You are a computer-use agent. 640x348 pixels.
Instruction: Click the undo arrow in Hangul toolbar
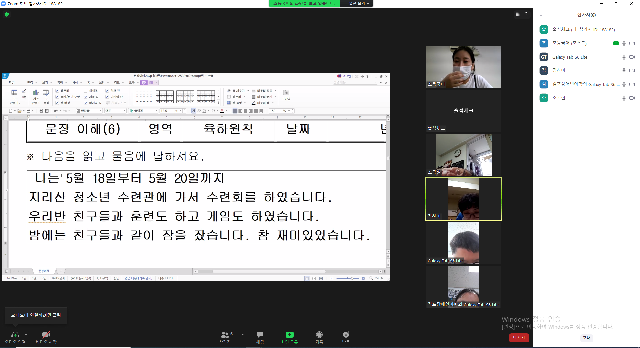[56, 111]
